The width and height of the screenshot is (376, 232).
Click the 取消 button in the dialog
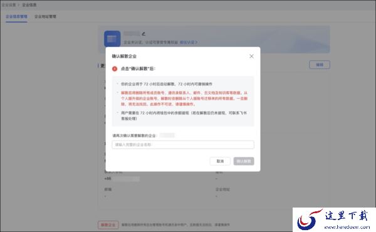pos(220,161)
